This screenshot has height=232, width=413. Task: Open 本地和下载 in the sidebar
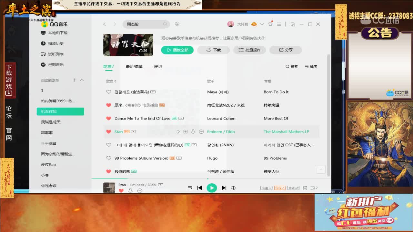[54, 33]
